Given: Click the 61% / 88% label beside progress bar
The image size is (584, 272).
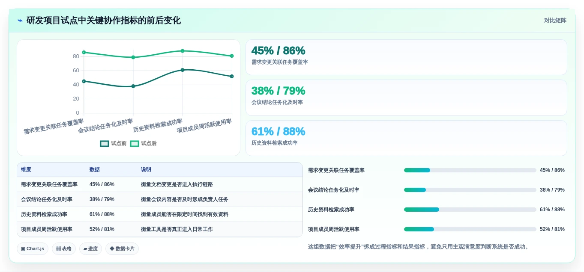Looking at the screenshot, I should (x=552, y=210).
